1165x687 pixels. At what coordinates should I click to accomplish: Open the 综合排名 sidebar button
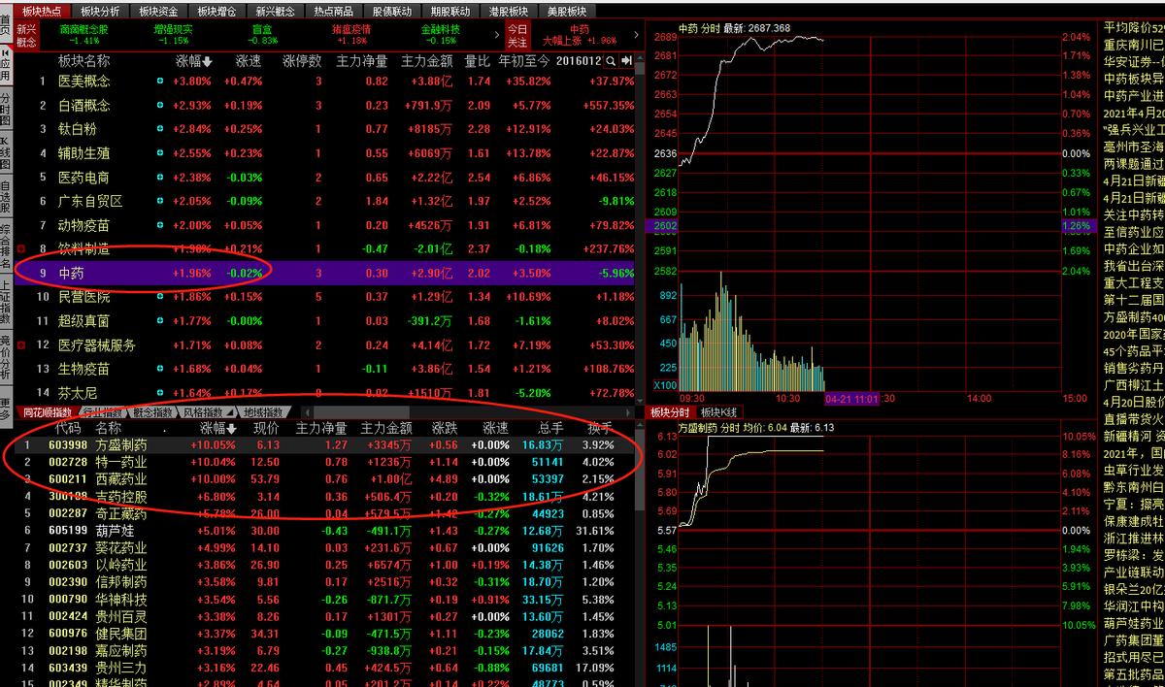[6, 245]
